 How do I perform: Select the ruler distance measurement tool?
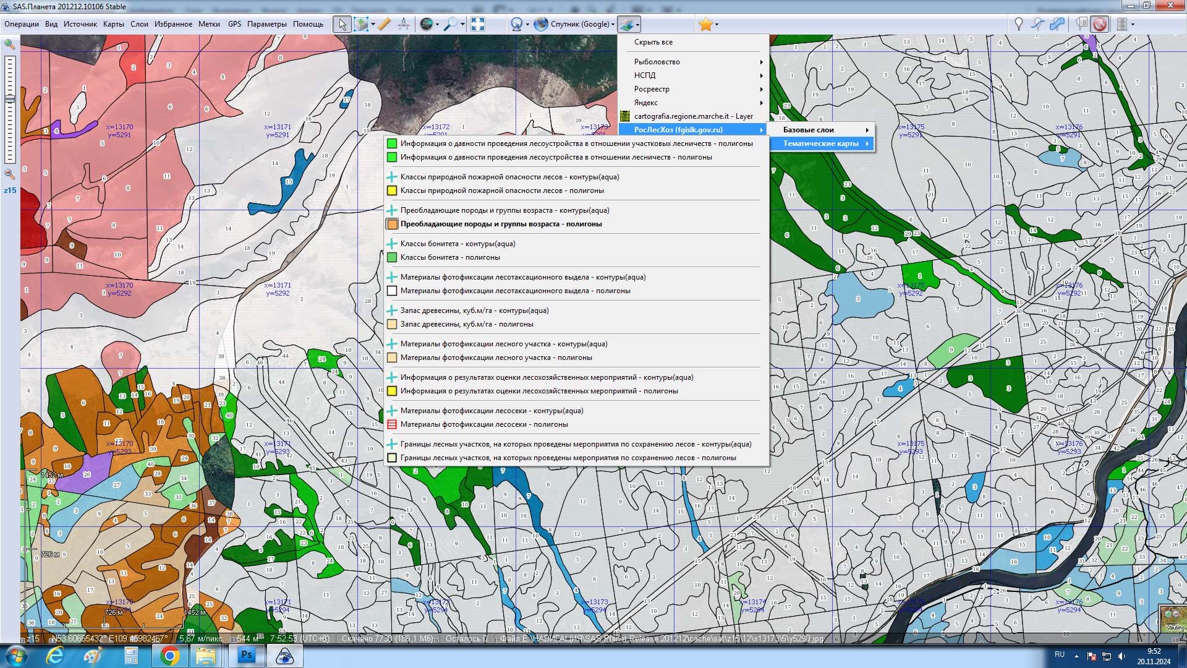pos(384,24)
